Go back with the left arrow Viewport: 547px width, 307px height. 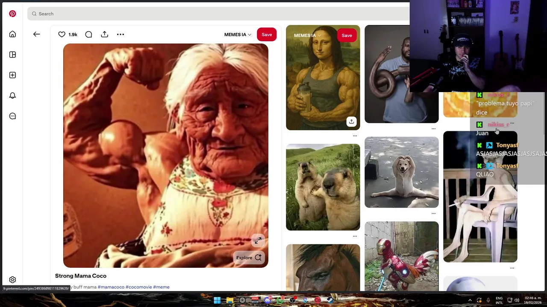(x=37, y=34)
